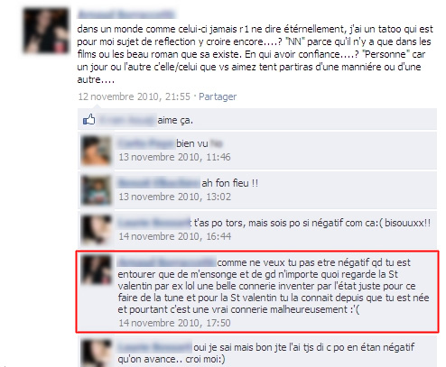Open avatar beside 't'as po tors' comment
This screenshot has width=446, height=367.
97,230
